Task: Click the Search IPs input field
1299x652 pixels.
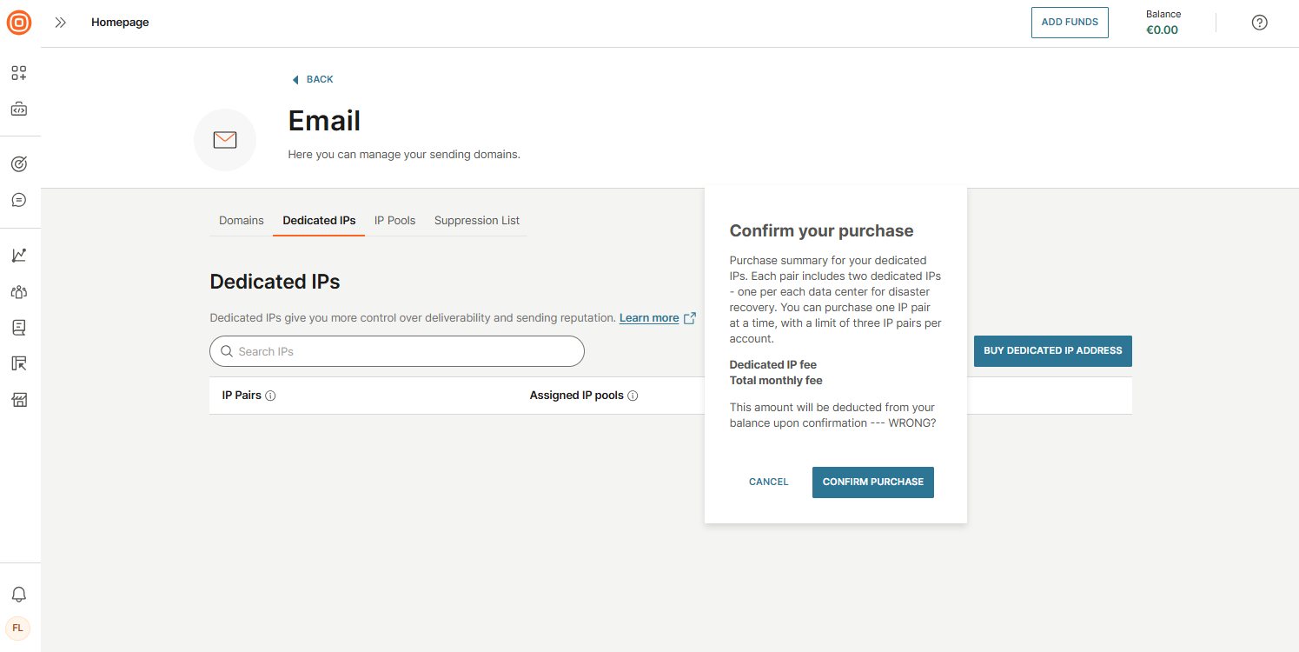Action: 397,351
